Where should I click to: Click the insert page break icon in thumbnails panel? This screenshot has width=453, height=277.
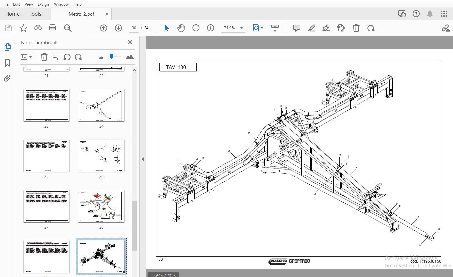pos(56,57)
